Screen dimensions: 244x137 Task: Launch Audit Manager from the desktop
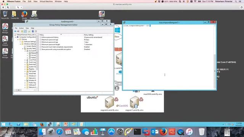(5, 53)
